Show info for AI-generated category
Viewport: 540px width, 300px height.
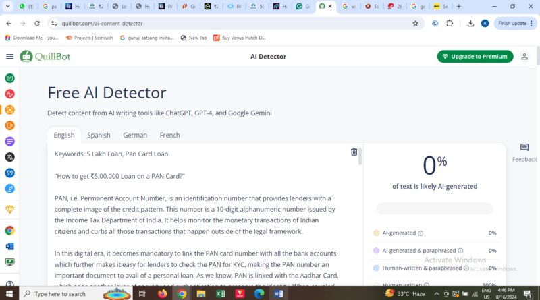coord(421,233)
